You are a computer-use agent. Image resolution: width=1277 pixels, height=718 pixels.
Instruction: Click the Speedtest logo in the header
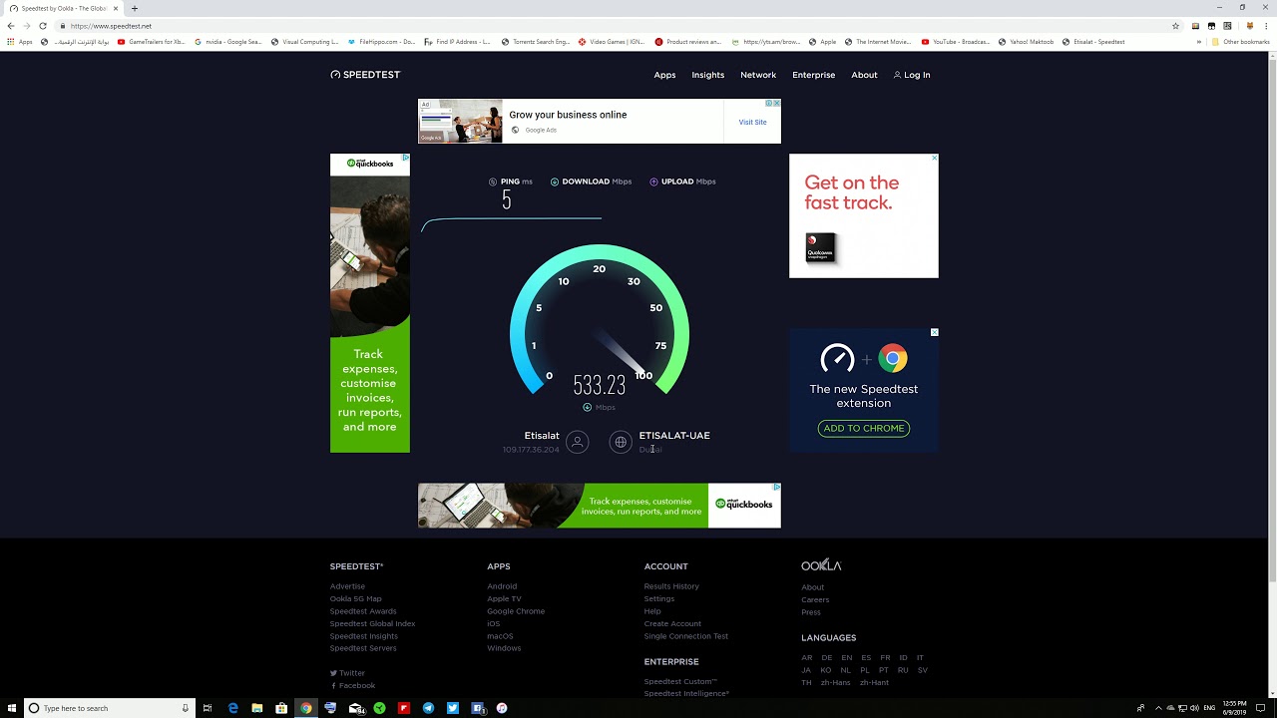(x=365, y=75)
